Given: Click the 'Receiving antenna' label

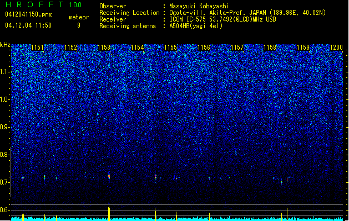Looking at the screenshot, I should click(128, 26).
